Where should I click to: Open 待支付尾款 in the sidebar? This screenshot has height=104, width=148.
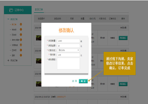pos(16,40)
